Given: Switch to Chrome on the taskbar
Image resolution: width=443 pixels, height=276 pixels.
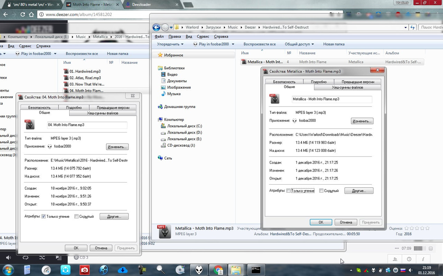Looking at the screenshot, I should [218, 269].
